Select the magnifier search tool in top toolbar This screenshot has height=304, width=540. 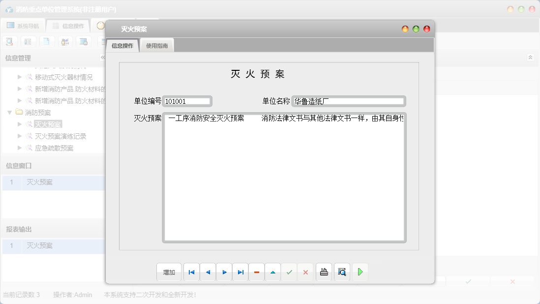pyautogui.click(x=9, y=41)
